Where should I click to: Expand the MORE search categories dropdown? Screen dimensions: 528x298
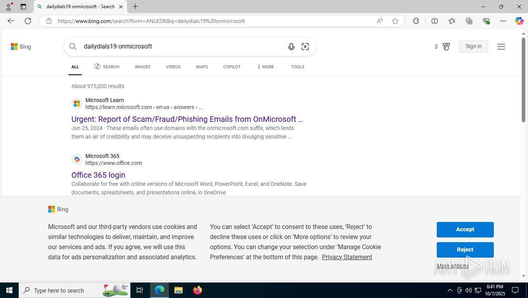click(266, 67)
